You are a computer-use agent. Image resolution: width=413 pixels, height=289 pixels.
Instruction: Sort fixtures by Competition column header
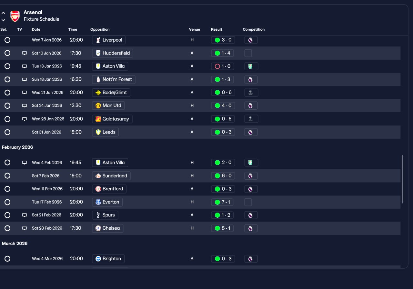254,29
